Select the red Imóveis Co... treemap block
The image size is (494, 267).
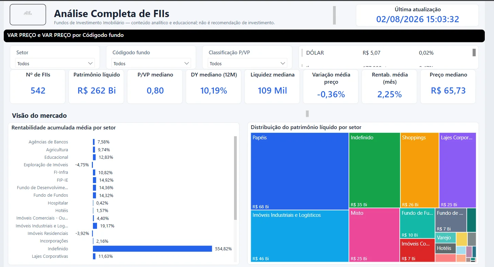click(x=417, y=250)
